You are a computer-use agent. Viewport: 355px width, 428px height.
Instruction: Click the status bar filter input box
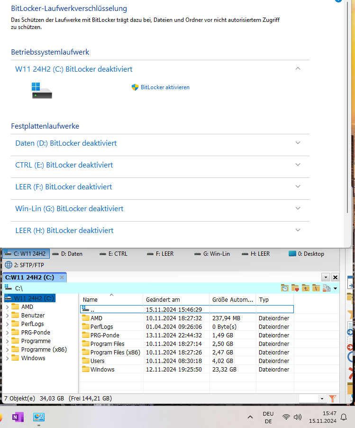click(x=309, y=399)
